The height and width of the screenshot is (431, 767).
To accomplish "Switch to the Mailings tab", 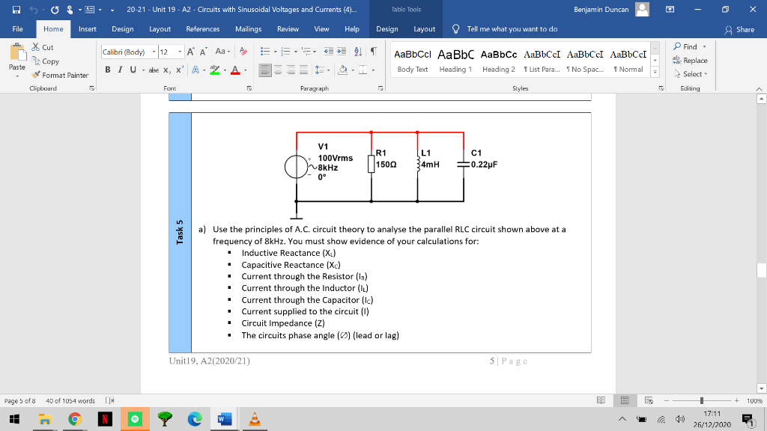I will tap(248, 29).
